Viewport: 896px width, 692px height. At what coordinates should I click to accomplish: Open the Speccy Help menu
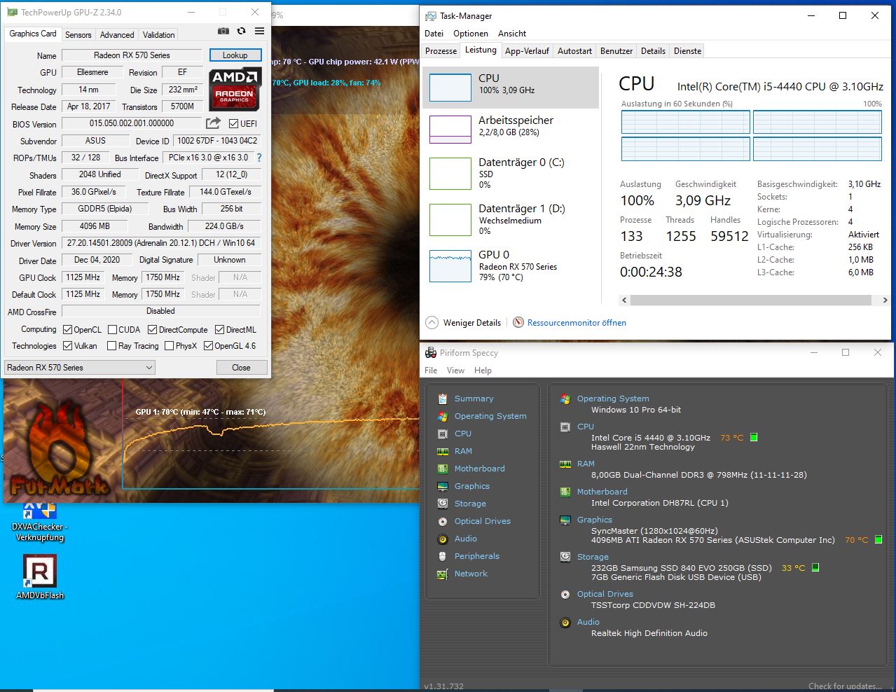pyautogui.click(x=483, y=371)
